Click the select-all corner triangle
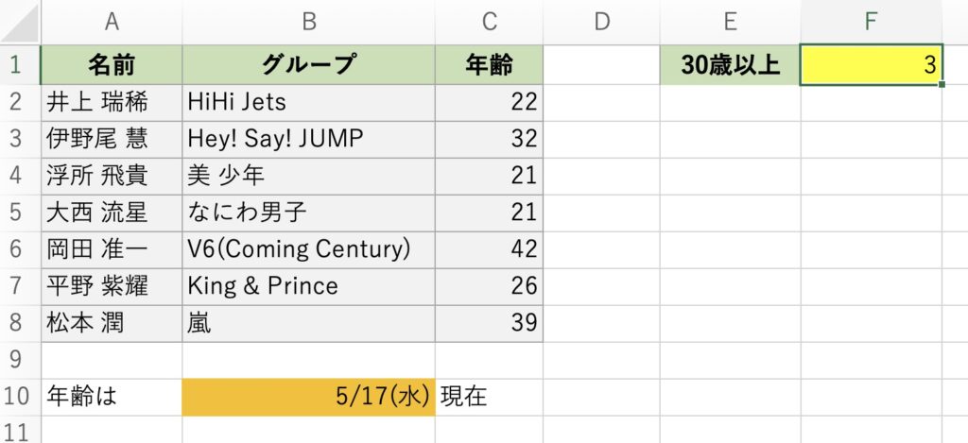This screenshot has width=968, height=443. pos(21,23)
